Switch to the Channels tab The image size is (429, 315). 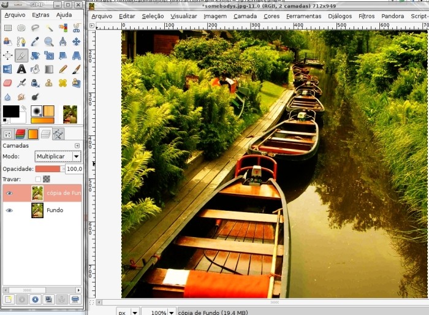pyautogui.click(x=20, y=134)
